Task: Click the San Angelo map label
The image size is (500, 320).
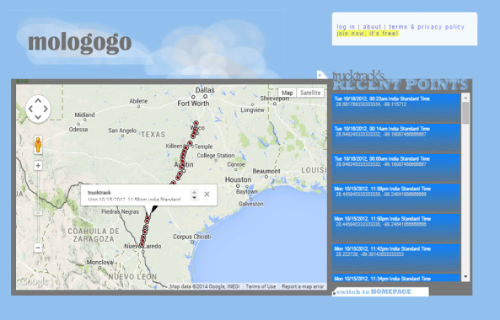Action: [x=122, y=131]
